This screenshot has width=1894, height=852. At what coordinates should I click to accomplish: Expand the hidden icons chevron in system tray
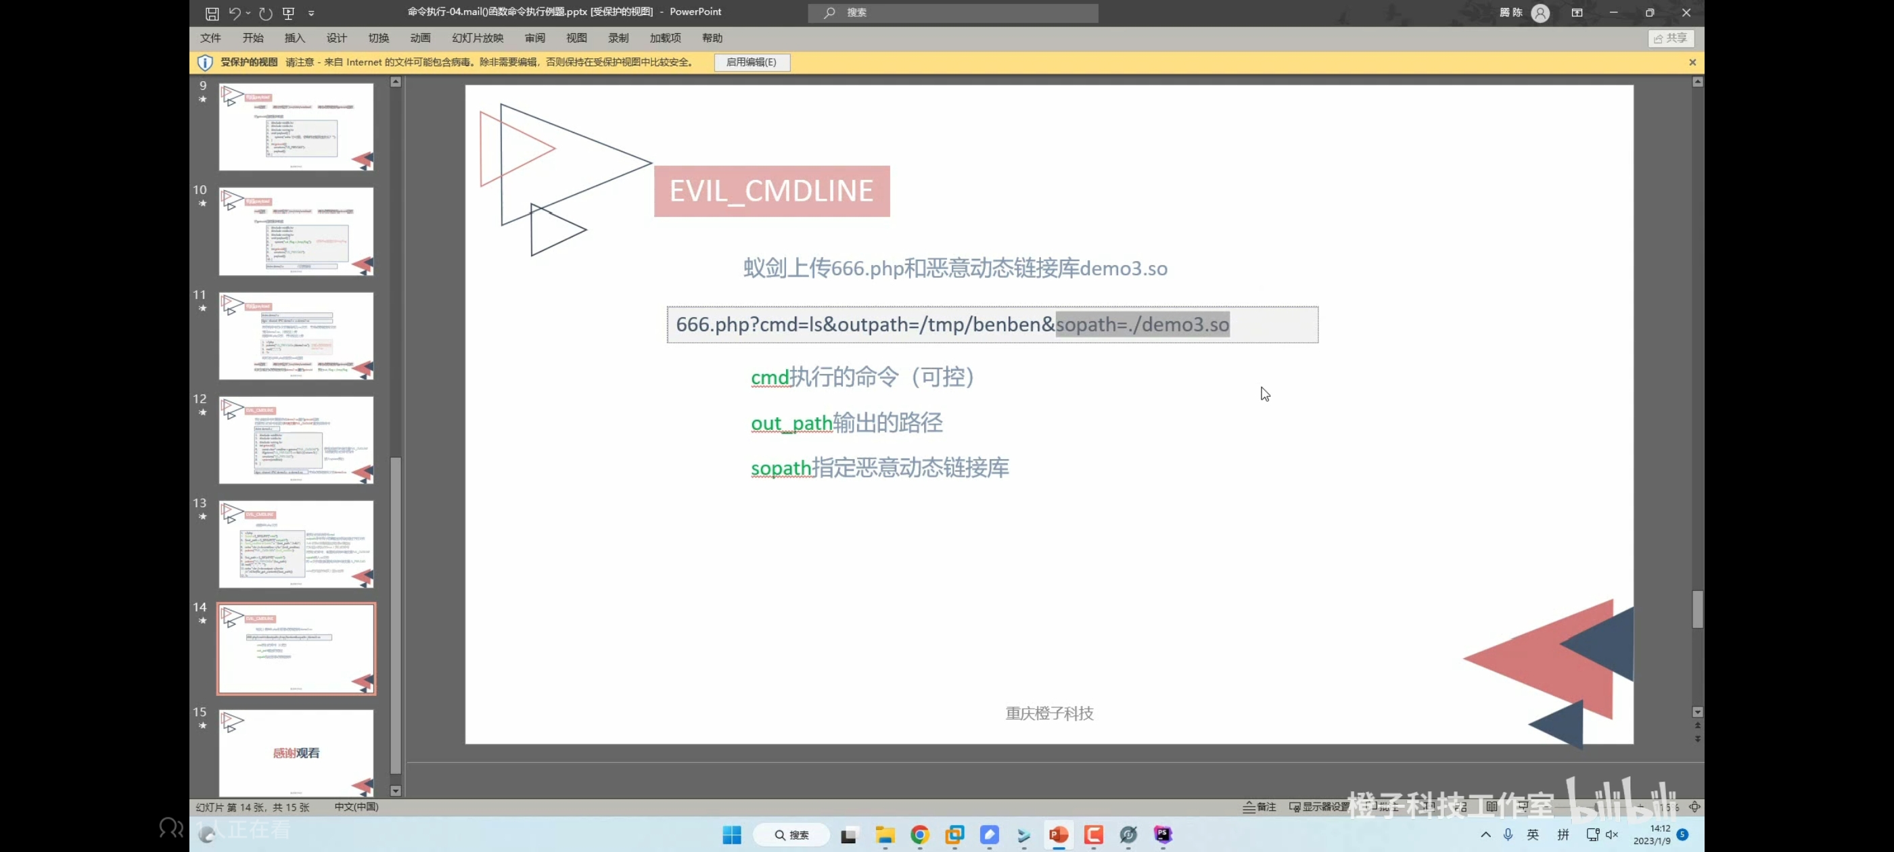coord(1485,835)
